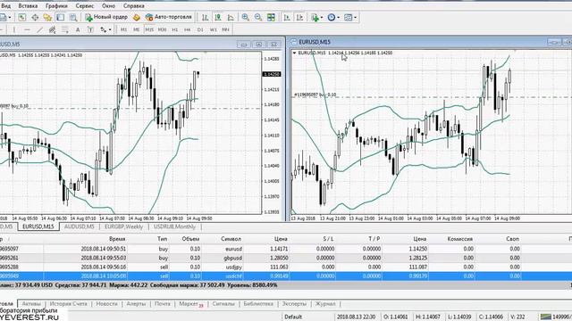
Task: Open the История Счета terminal tab
Action: click(x=69, y=304)
